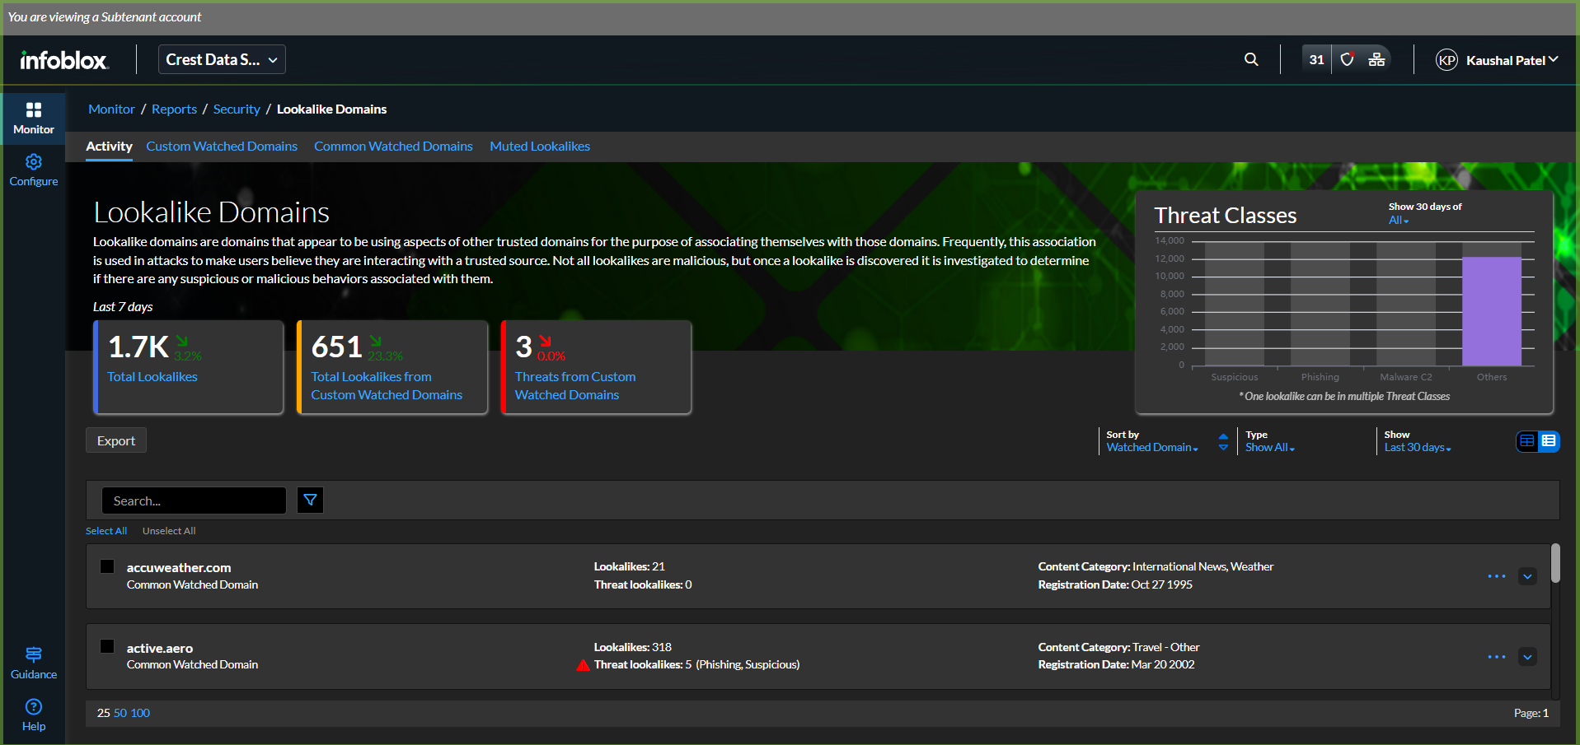Show 25 results per page
The image size is (1580, 745).
point(103,713)
